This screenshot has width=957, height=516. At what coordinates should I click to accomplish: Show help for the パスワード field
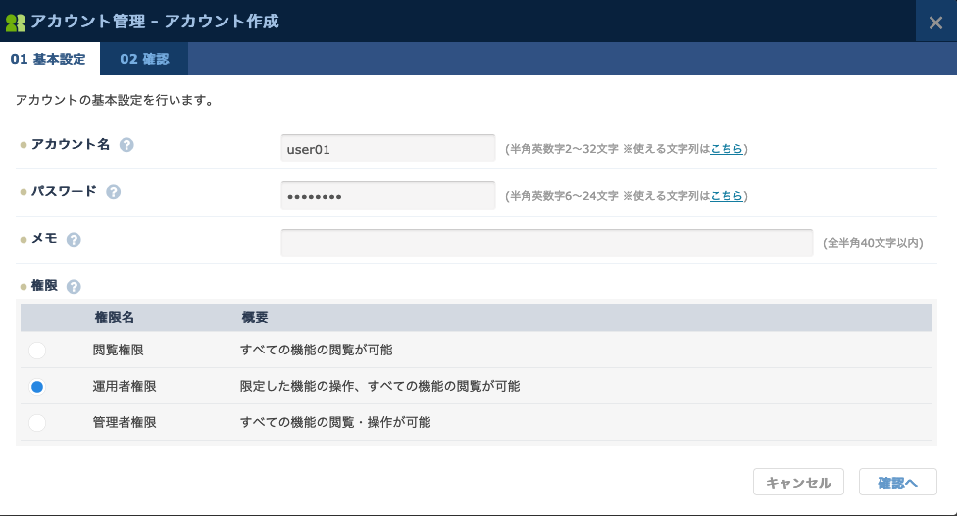[x=114, y=192]
